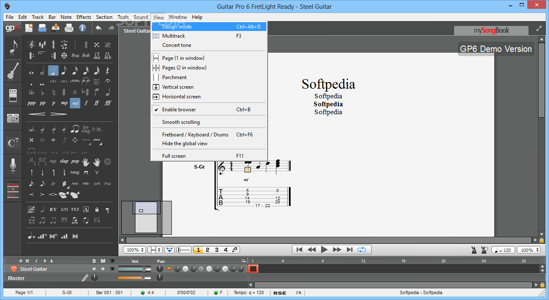This screenshot has height=300, width=549.
Task: Toggle the count-in metronome clock icon
Action: pyautogui.click(x=485, y=250)
